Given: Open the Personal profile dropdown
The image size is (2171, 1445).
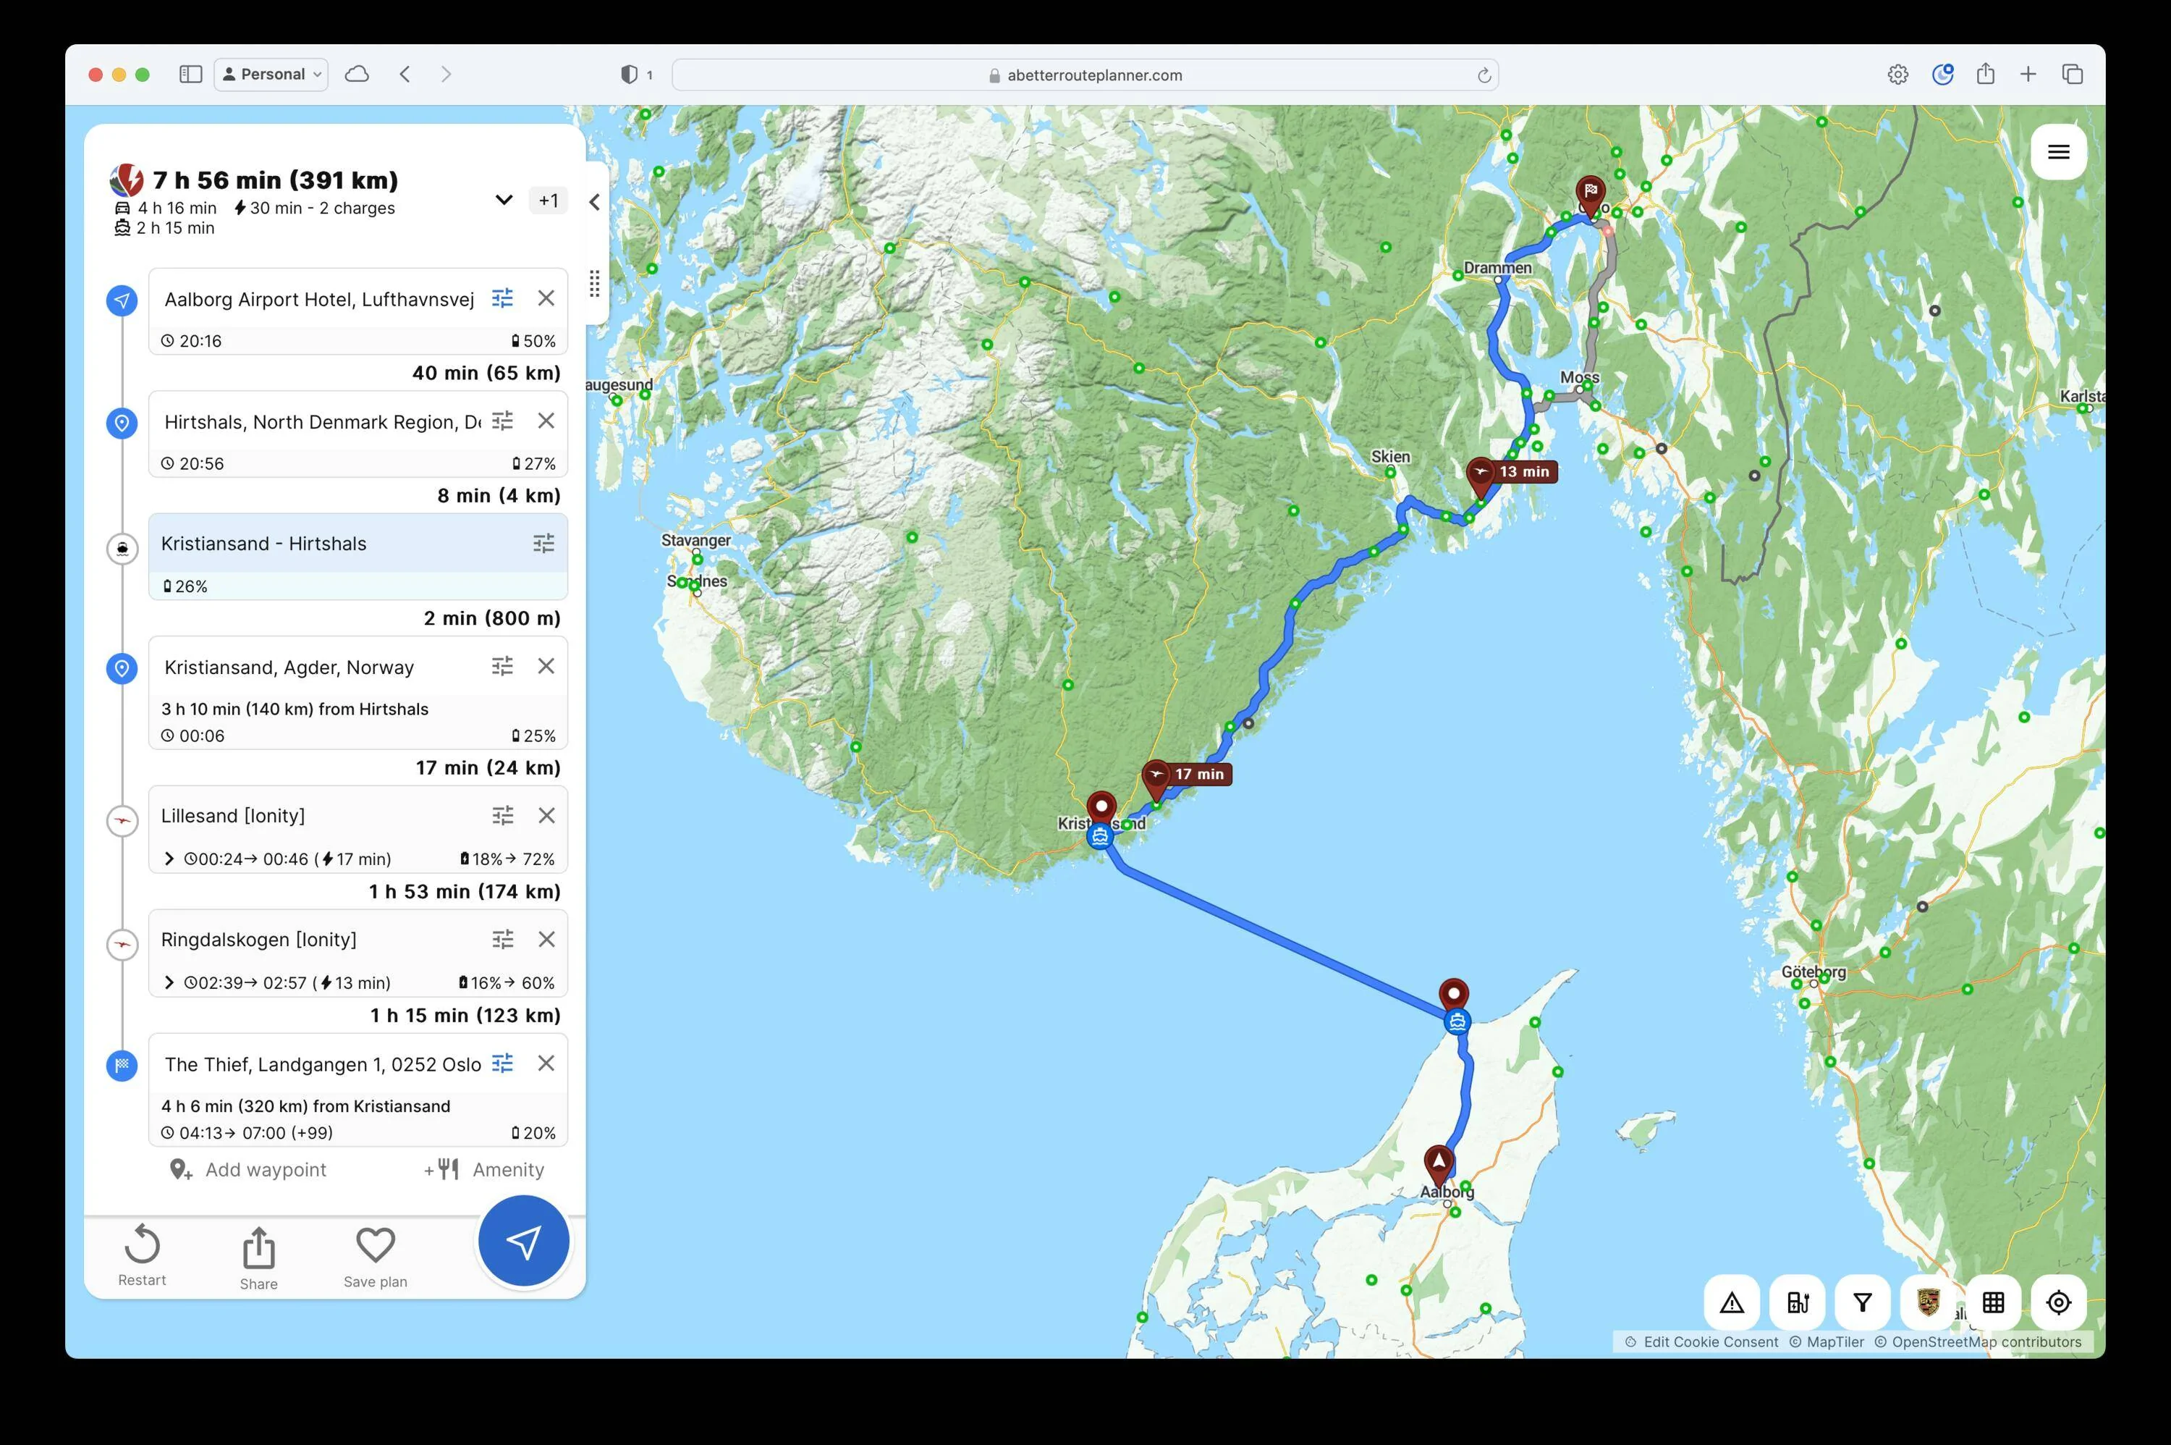Looking at the screenshot, I should pos(271,75).
